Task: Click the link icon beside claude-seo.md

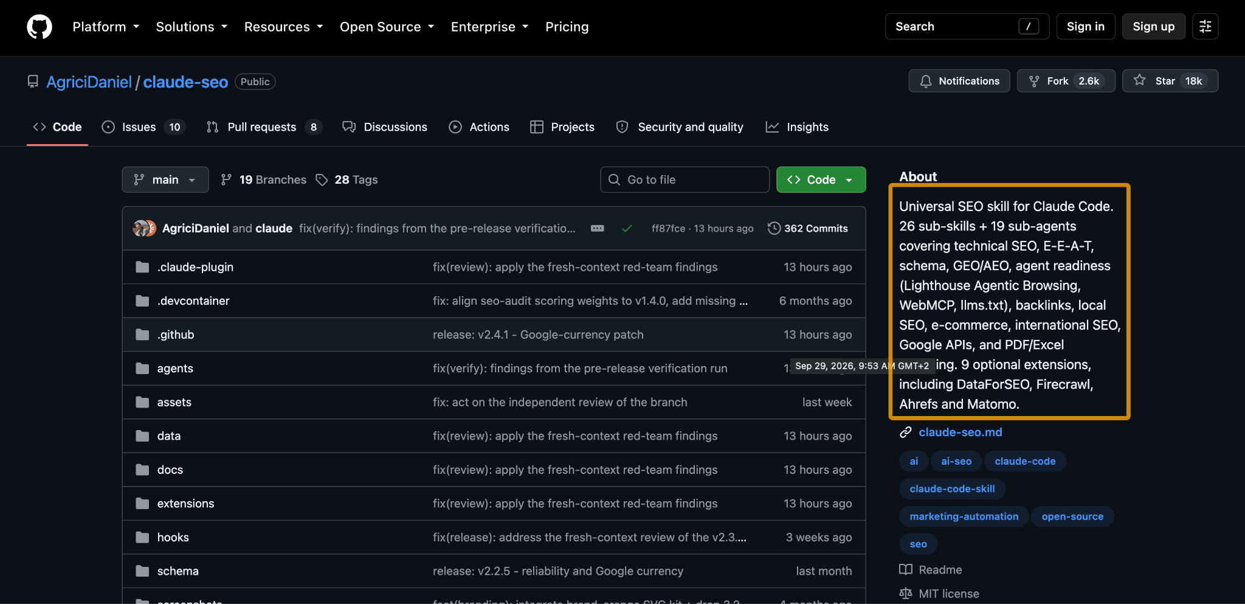Action: 906,432
